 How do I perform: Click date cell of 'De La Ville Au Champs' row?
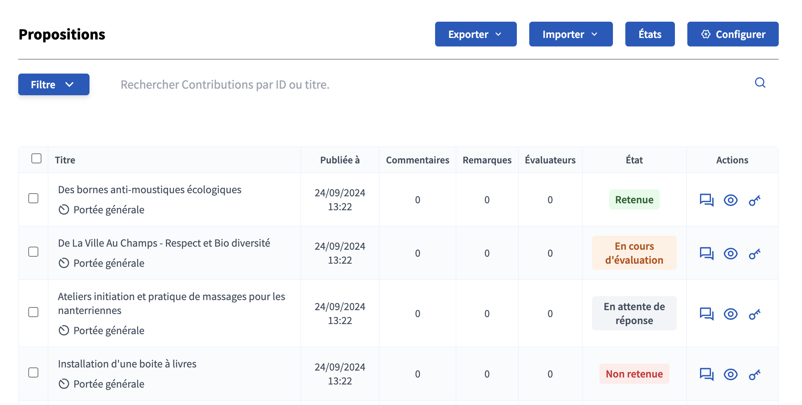click(x=340, y=253)
